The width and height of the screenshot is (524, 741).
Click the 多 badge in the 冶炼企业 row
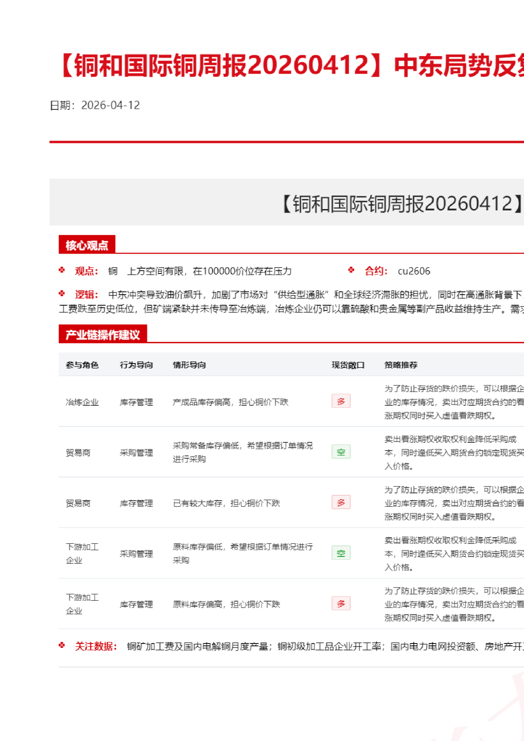341,401
